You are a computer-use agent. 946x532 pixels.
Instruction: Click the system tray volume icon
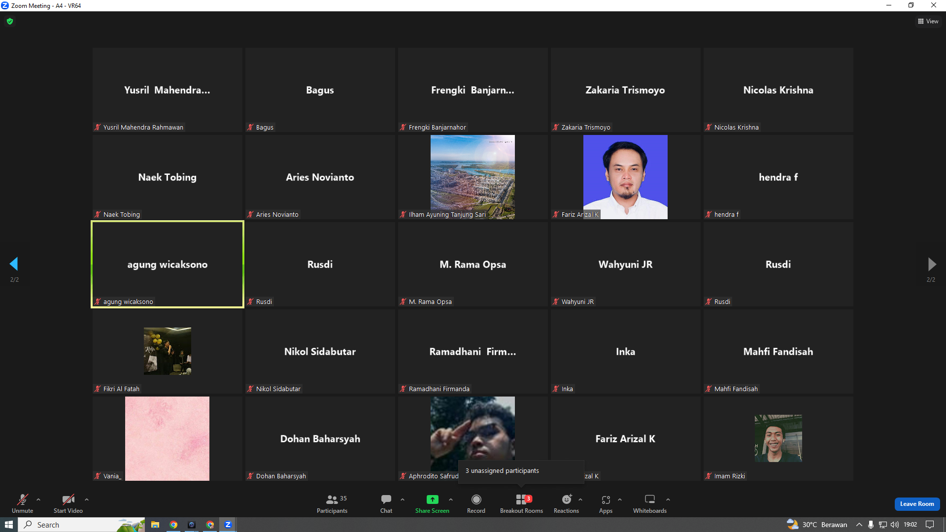click(895, 525)
